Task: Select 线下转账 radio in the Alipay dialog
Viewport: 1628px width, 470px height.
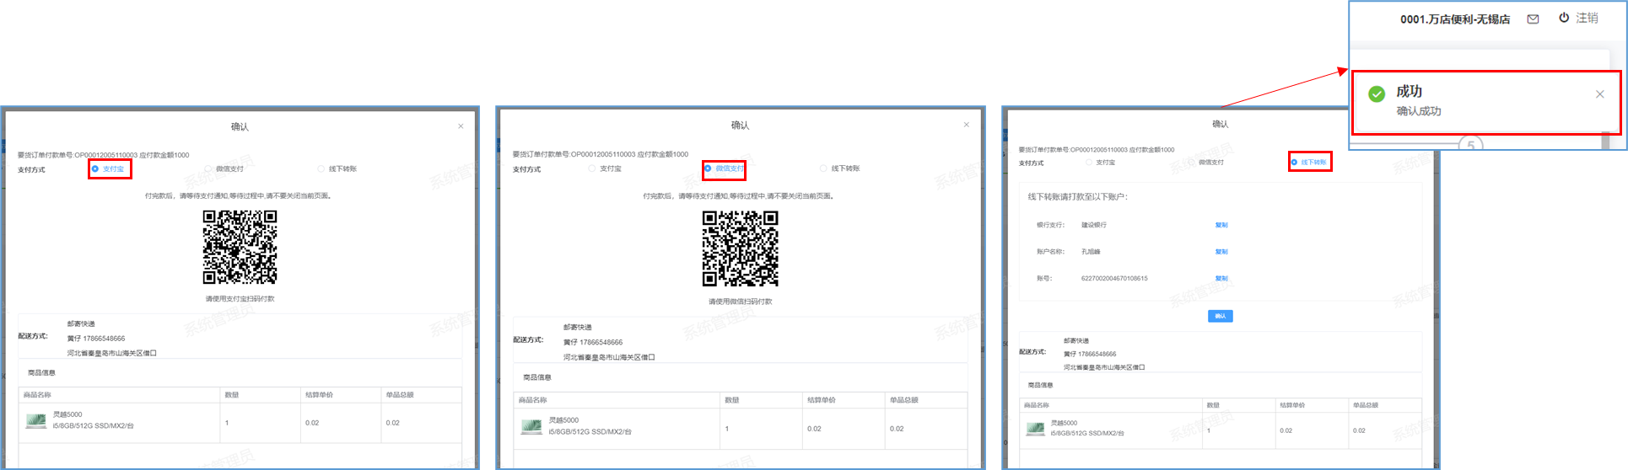Action: click(321, 169)
